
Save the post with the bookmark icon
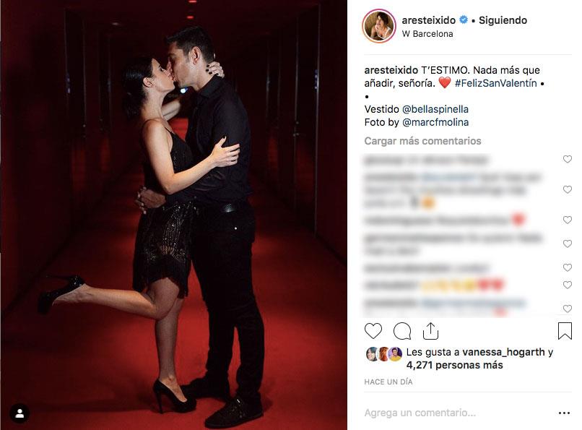click(565, 330)
